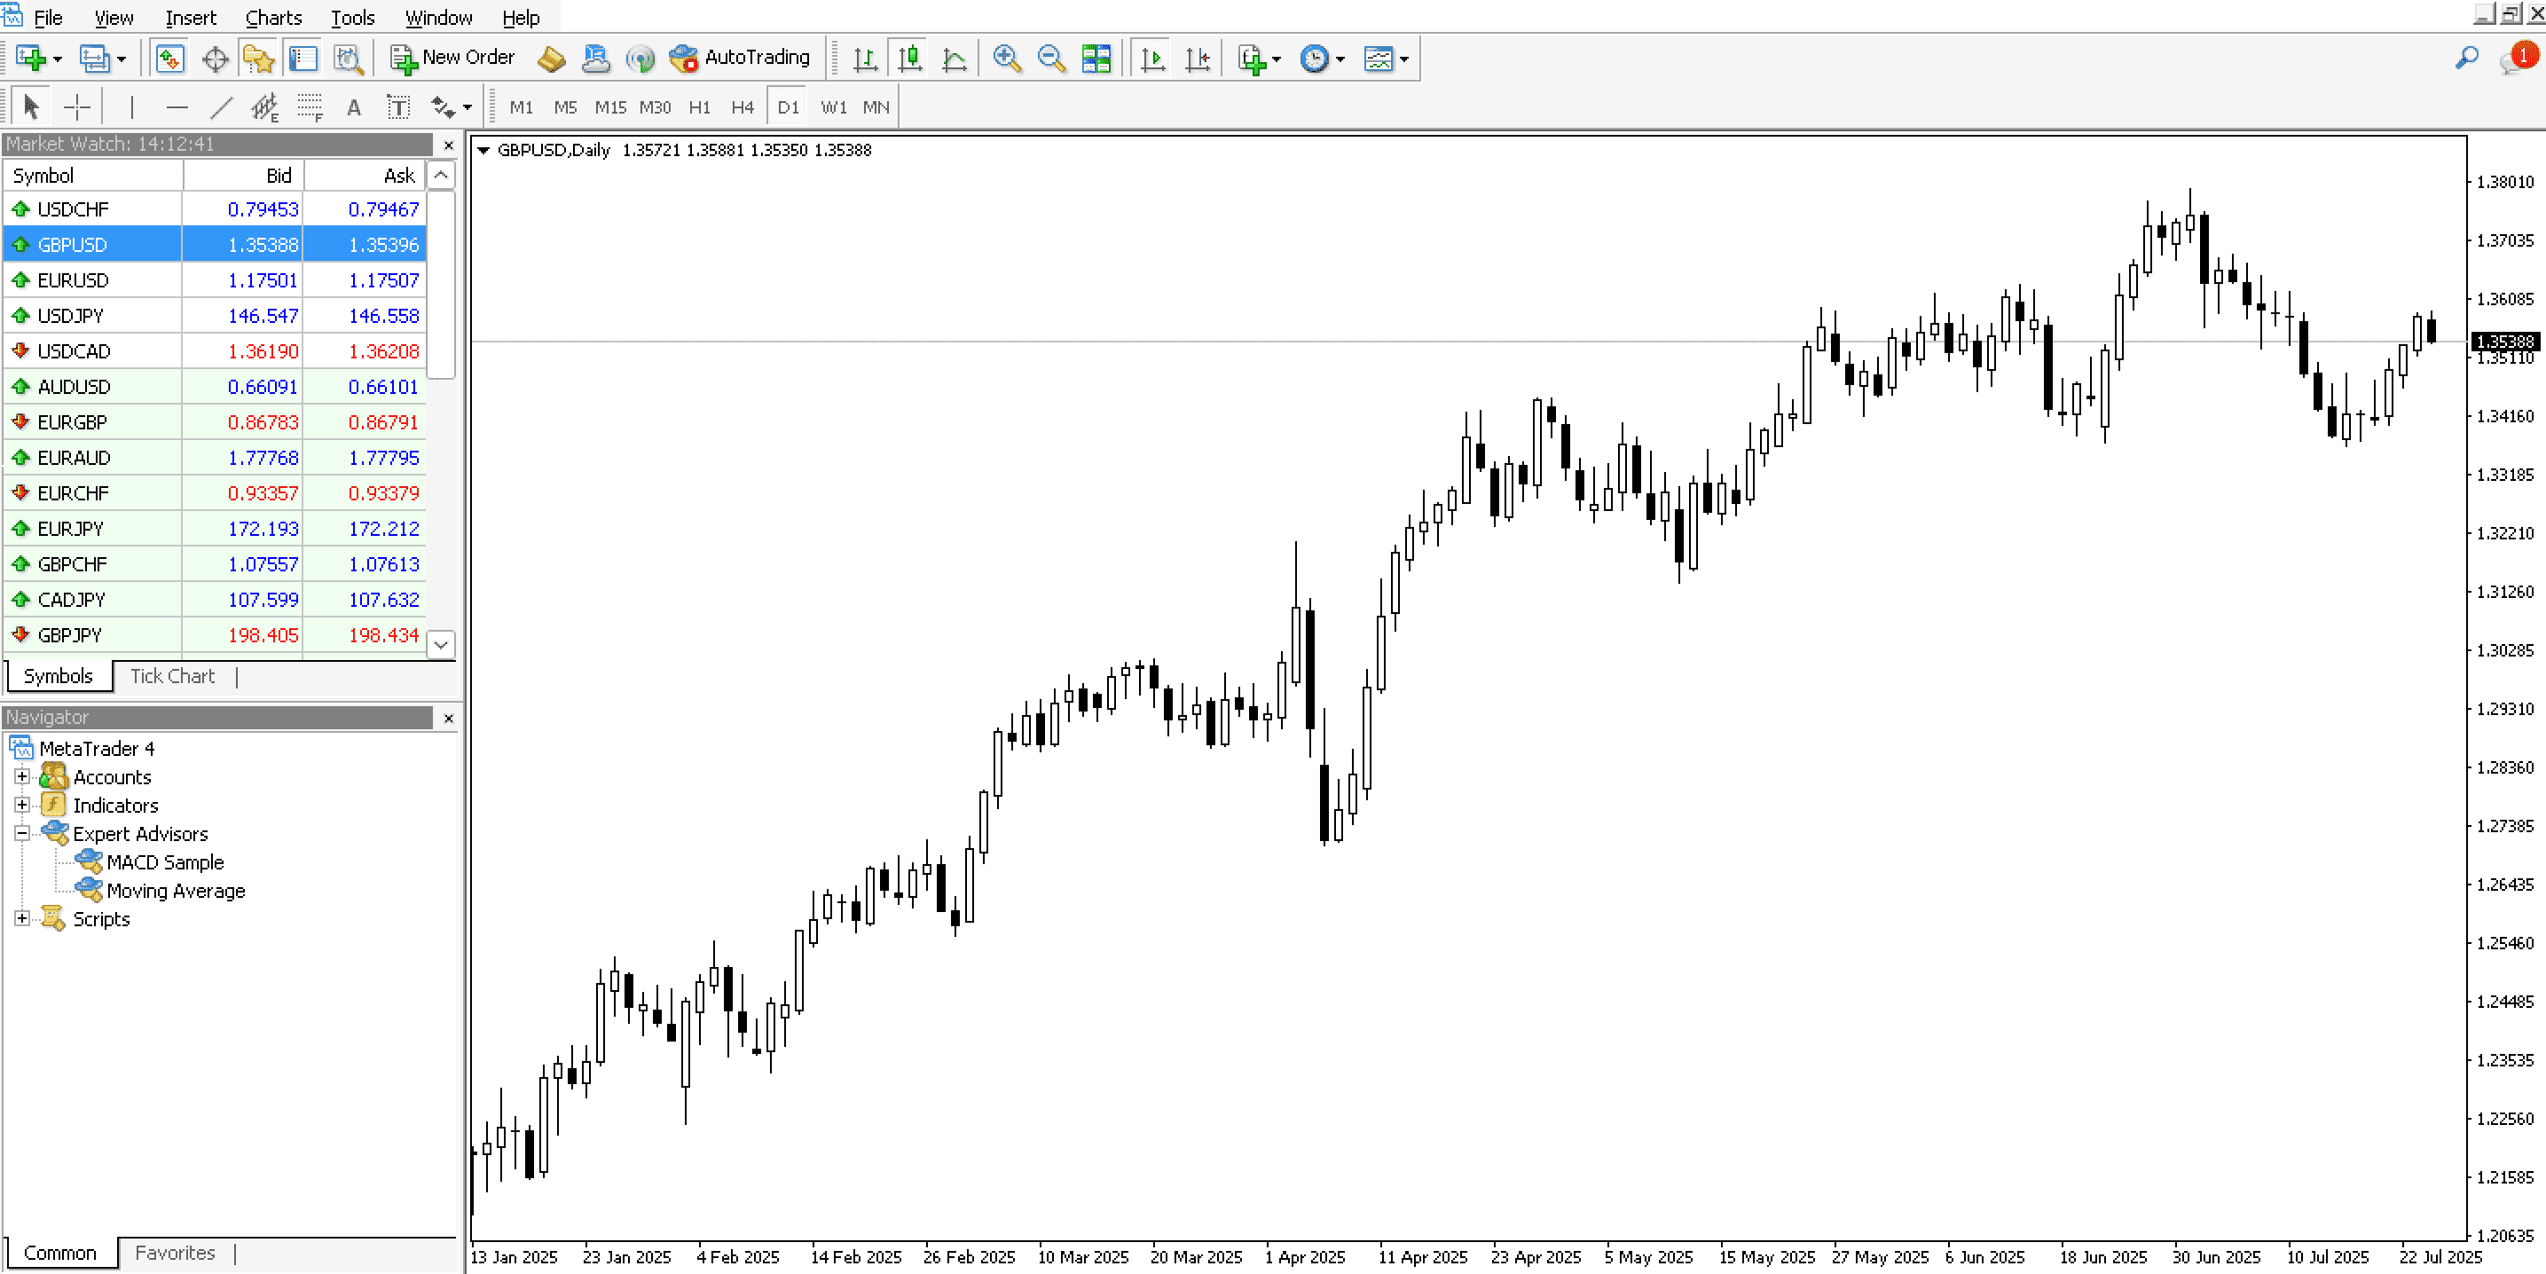
Task: Zoom out on the chart
Action: (1050, 59)
